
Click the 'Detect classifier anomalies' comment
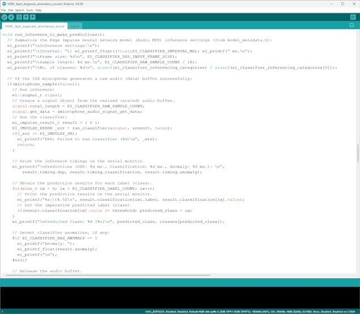(x=61, y=233)
